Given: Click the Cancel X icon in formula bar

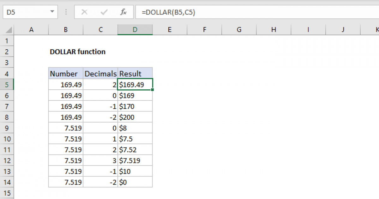Looking at the screenshot, I should [84, 12].
